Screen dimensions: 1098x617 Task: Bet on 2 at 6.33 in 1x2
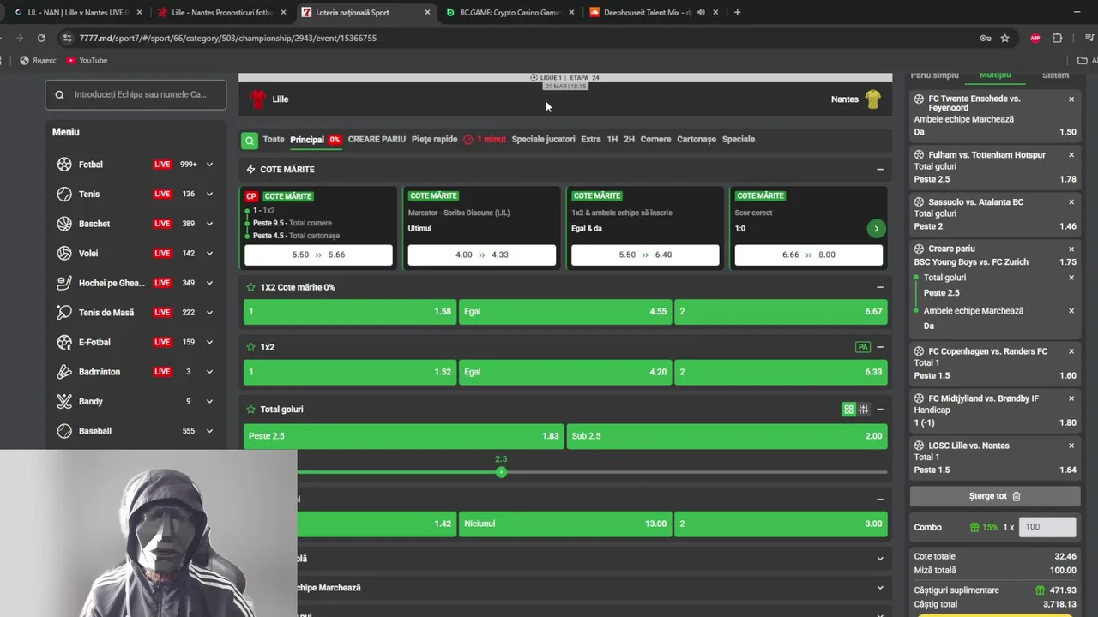(x=781, y=372)
